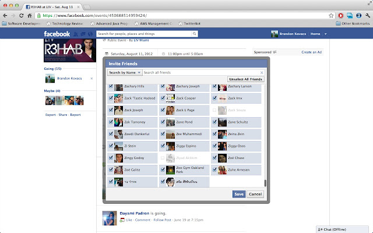Image resolution: width=373 pixels, height=233 pixels.
Task: Open Facebook messages icon
Action: pyautogui.click(x=83, y=34)
